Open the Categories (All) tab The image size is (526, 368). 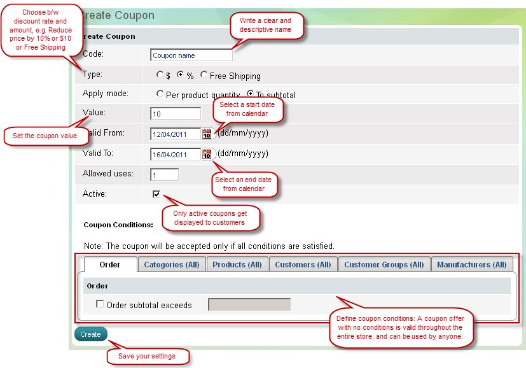[172, 265]
